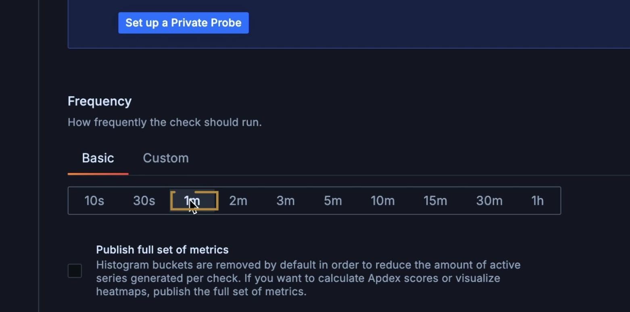Click the 'How frequently the check should run' text

pos(165,122)
